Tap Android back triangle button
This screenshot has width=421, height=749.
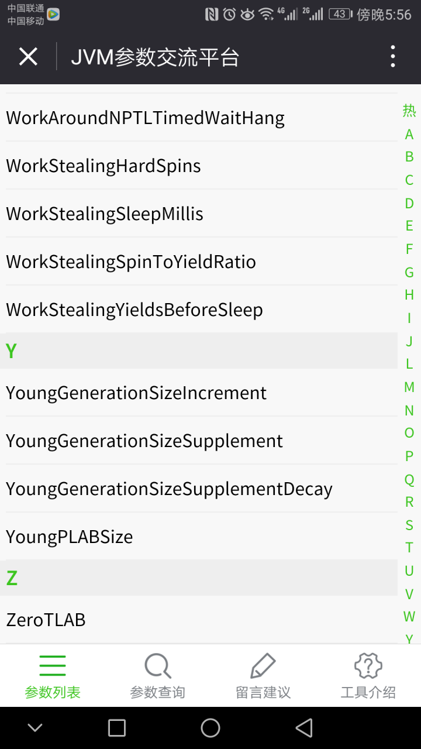click(x=304, y=728)
